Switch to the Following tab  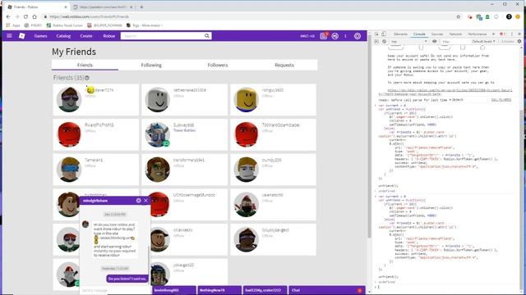[x=151, y=66]
